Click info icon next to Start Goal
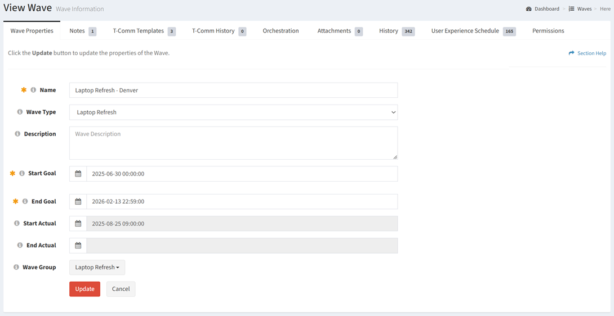Viewport: 614px width, 316px height. pyautogui.click(x=22, y=173)
